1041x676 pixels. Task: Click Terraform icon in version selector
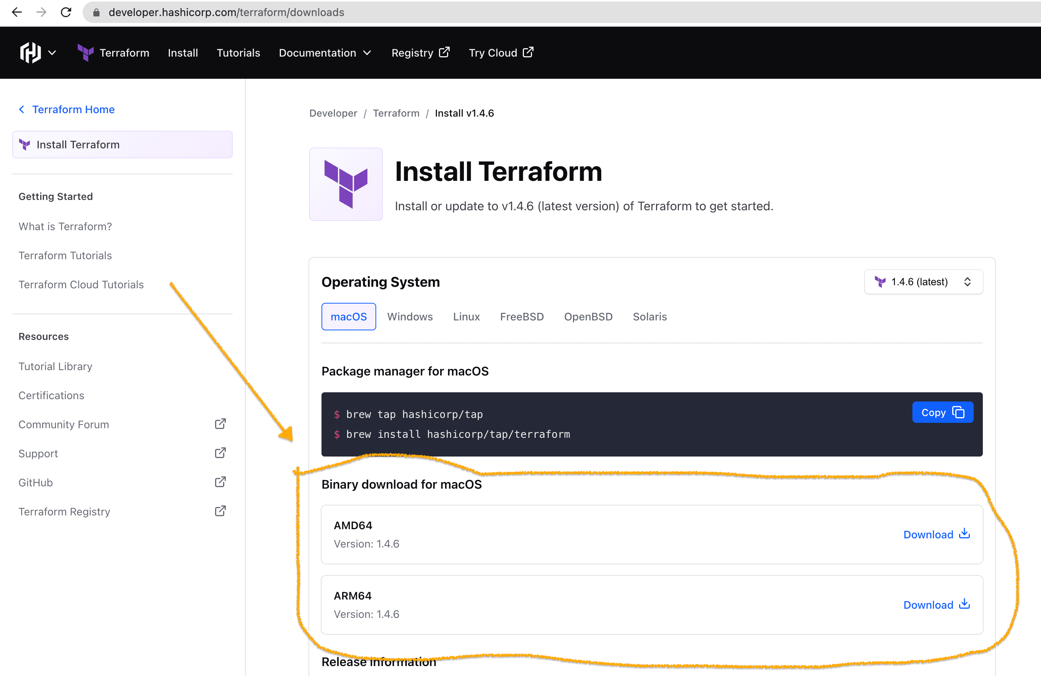pos(880,282)
